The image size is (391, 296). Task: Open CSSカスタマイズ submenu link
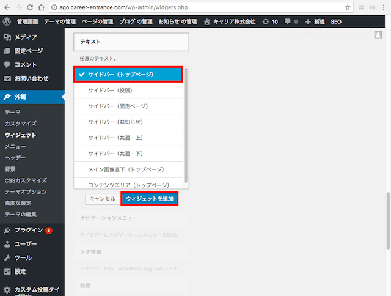[x=26, y=180]
